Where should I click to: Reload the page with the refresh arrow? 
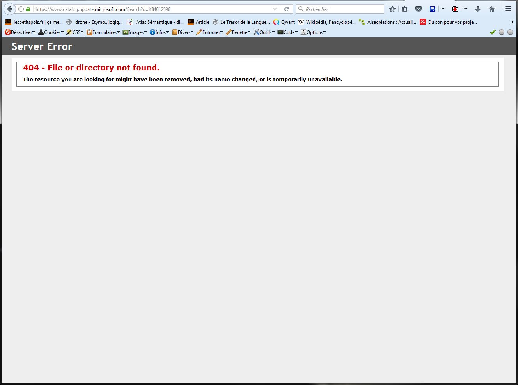tap(286, 9)
